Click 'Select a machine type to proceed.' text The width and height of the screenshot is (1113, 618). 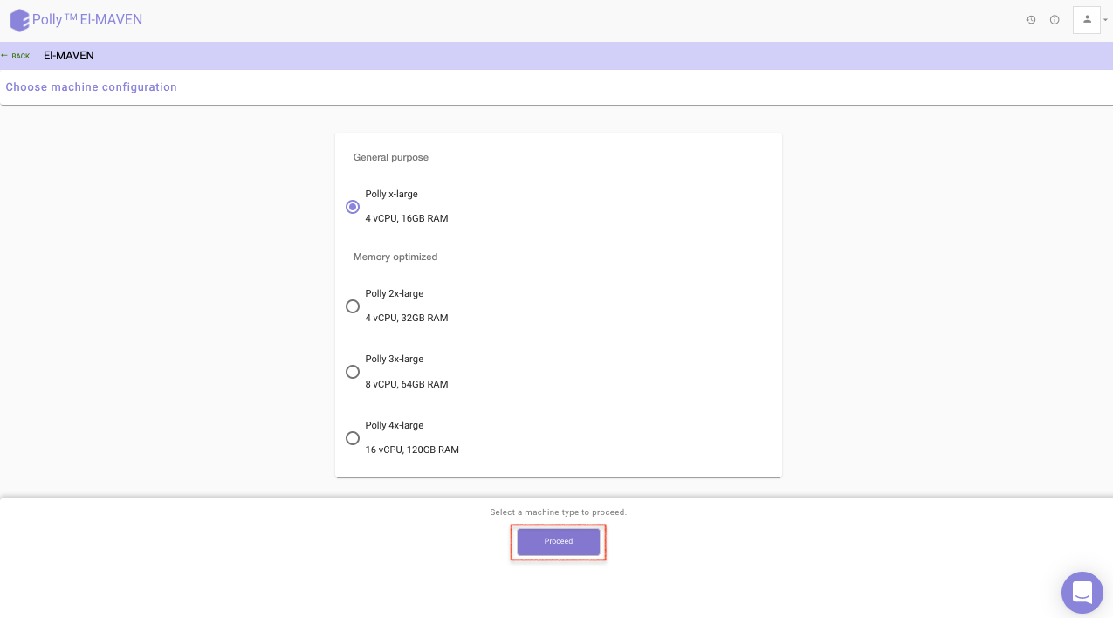[x=559, y=512]
